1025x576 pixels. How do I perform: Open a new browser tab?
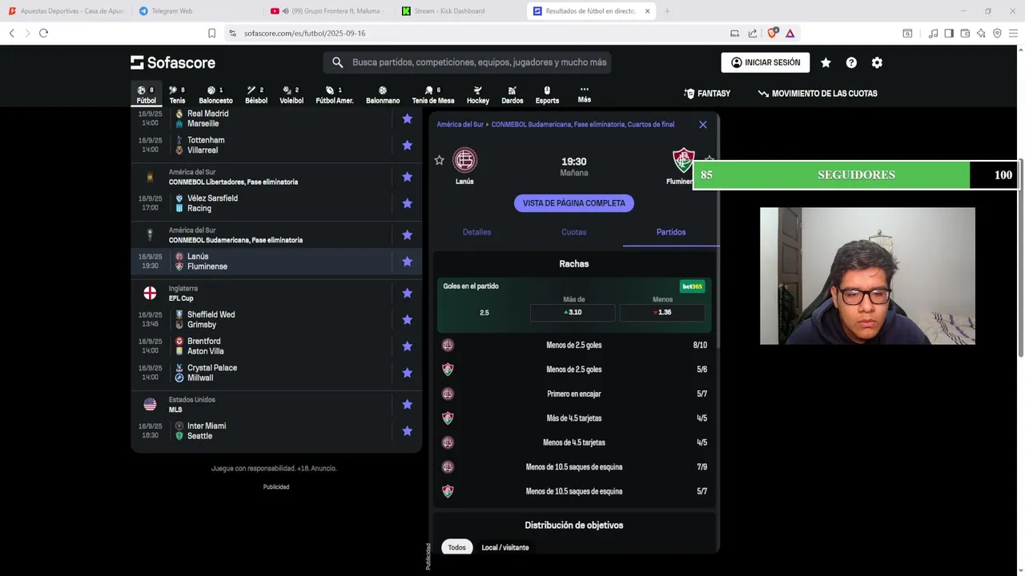click(667, 11)
